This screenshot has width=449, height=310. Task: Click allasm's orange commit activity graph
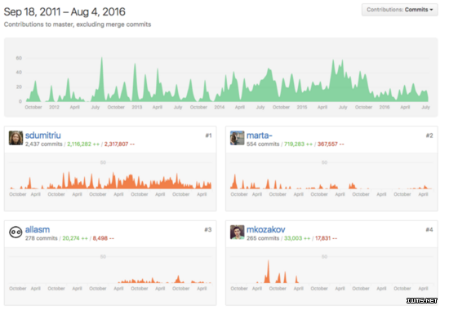tap(165, 279)
